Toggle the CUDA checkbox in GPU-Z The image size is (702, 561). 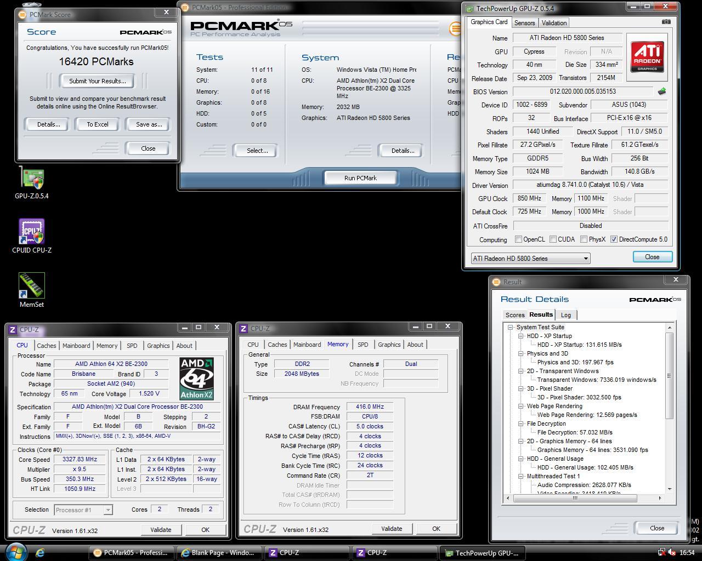tap(553, 239)
